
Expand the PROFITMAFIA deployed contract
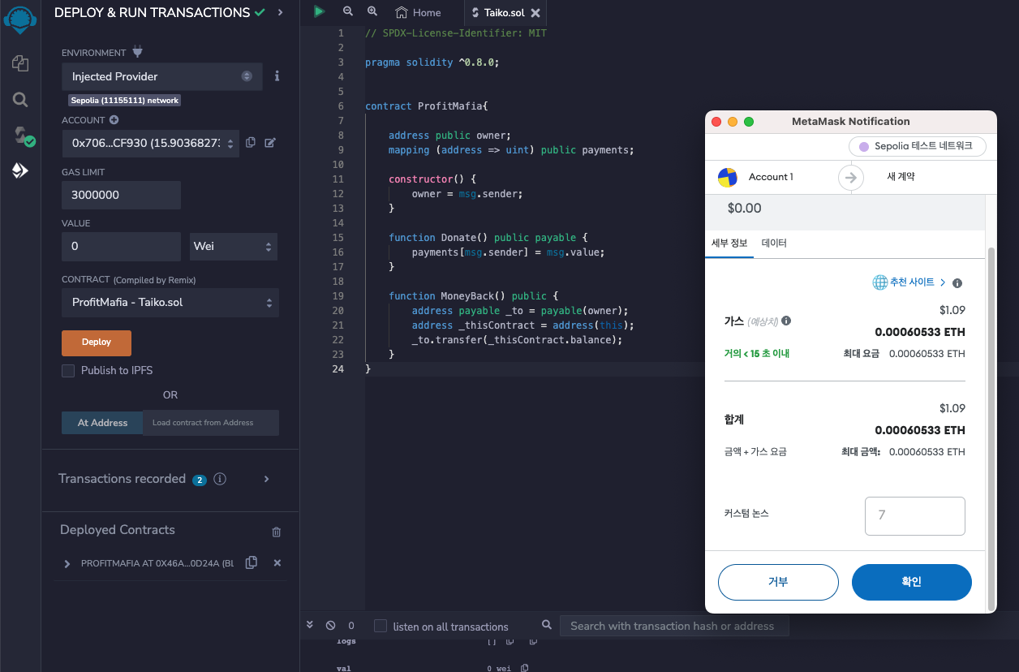(67, 563)
